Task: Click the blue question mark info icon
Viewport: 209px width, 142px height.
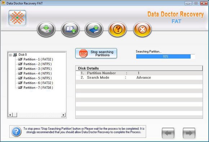Action: [x=16, y=132]
